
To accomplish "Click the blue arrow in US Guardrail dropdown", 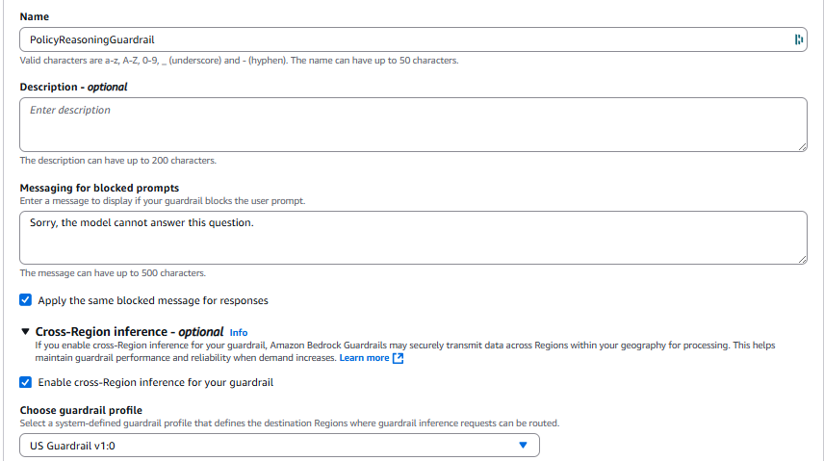I will [523, 445].
